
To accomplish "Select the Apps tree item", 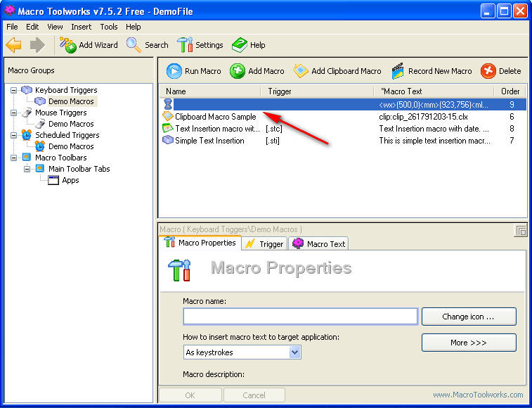I will click(x=70, y=180).
